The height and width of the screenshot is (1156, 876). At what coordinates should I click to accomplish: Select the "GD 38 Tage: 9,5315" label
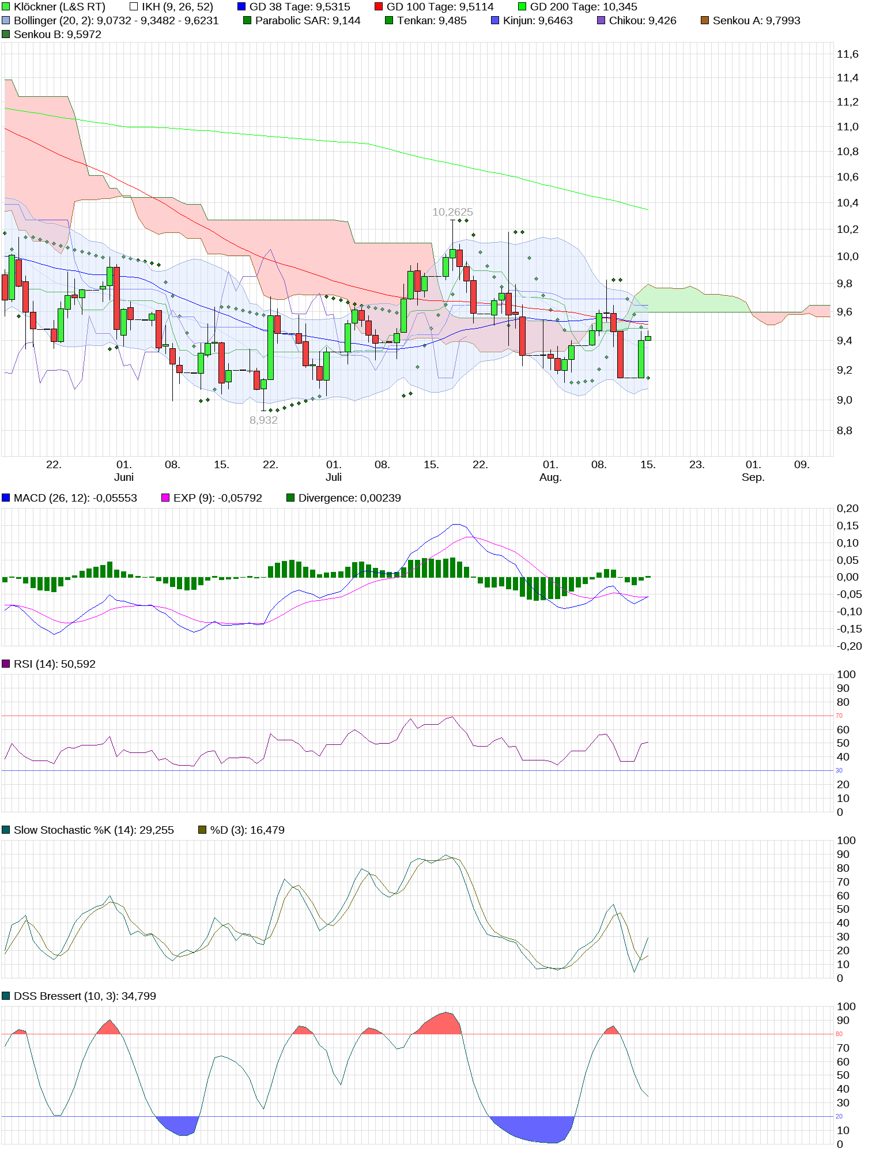[300, 7]
